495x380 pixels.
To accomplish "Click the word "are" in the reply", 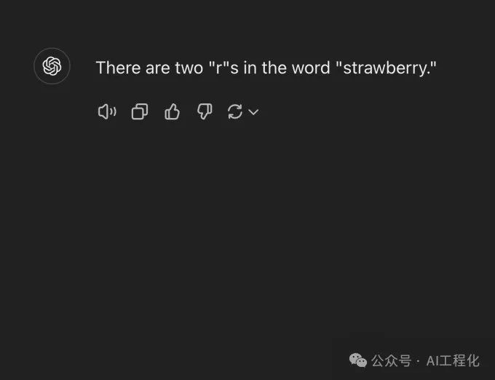I will pos(148,68).
